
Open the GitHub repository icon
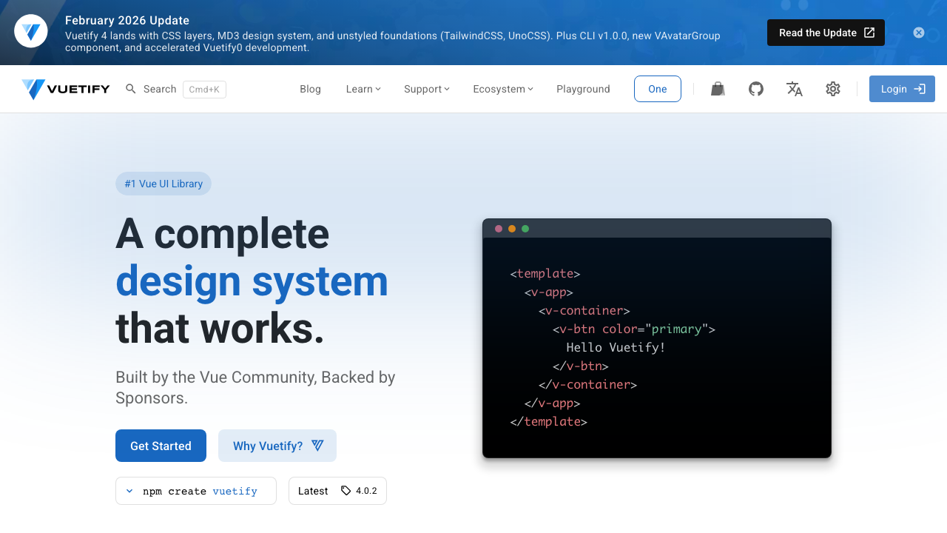755,89
